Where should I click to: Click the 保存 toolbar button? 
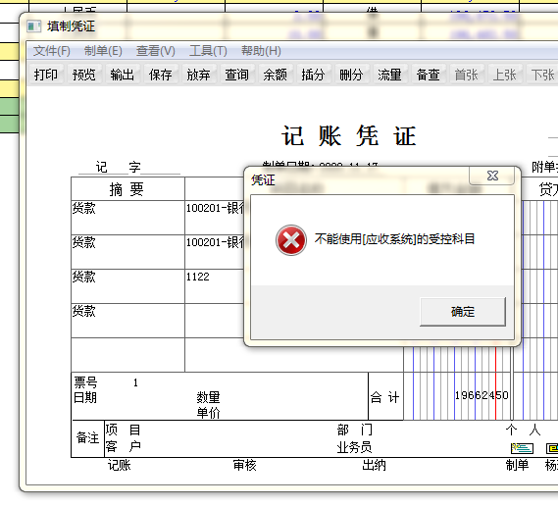[x=160, y=75]
